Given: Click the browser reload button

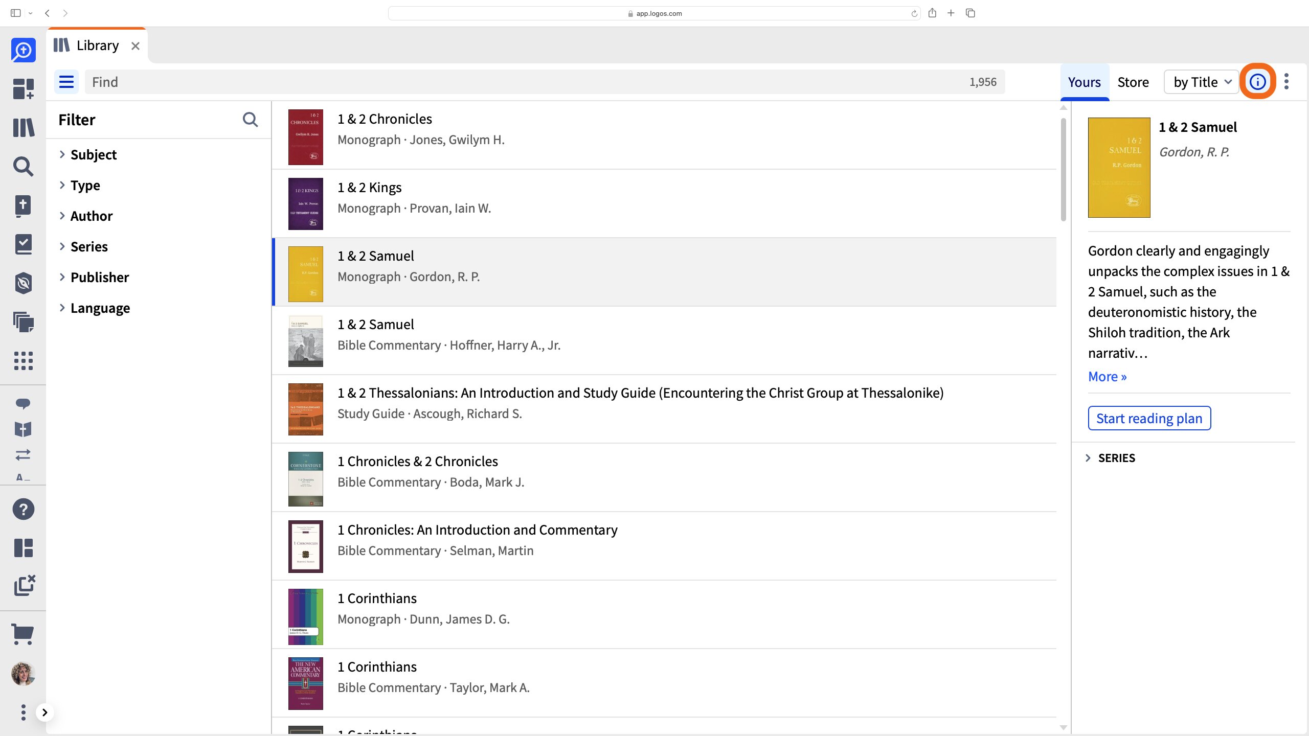Looking at the screenshot, I should tap(914, 13).
